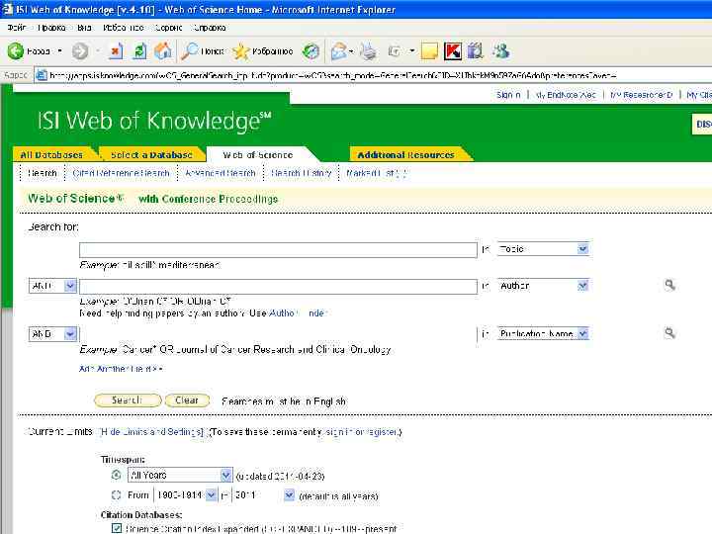Click the page icon in address bar
Screen dimensions: 712x534
[42, 75]
